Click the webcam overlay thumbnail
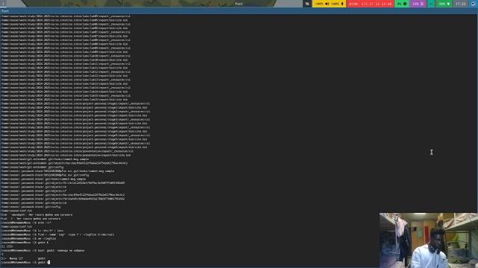This screenshot has height=268, width=478. tap(429, 240)
